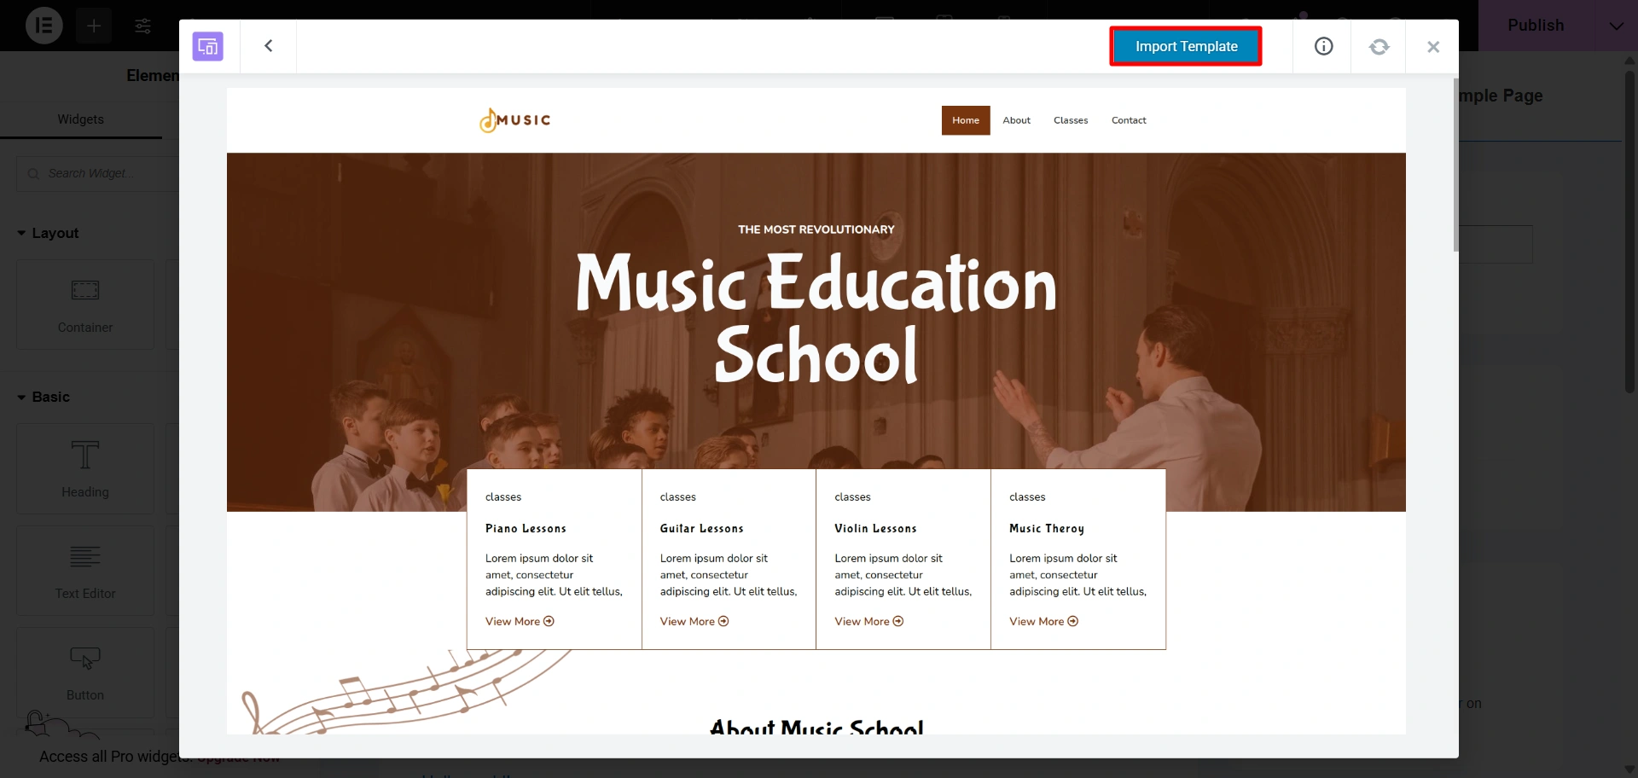Close the template preview modal
Viewport: 1638px width, 778px height.
[1433, 47]
